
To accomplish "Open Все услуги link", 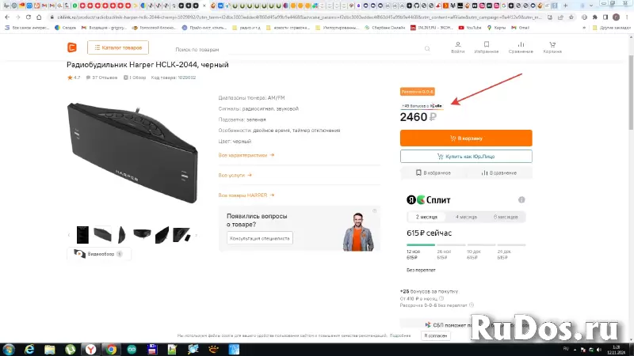I will click(235, 175).
